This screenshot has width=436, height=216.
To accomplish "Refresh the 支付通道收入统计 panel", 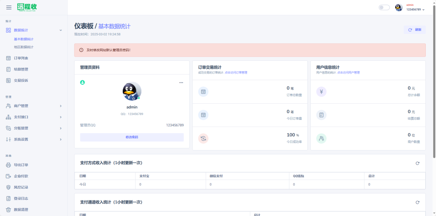I will (x=417, y=202).
